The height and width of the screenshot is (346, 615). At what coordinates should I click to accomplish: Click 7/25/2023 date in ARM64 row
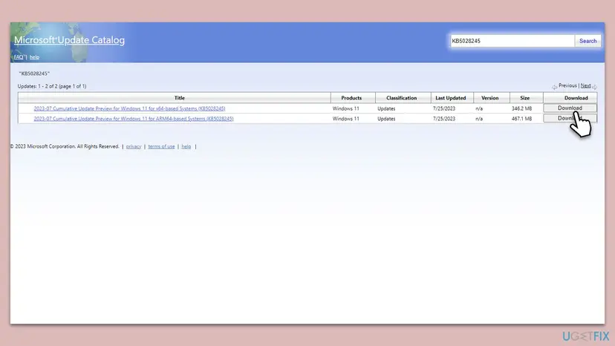pos(444,119)
